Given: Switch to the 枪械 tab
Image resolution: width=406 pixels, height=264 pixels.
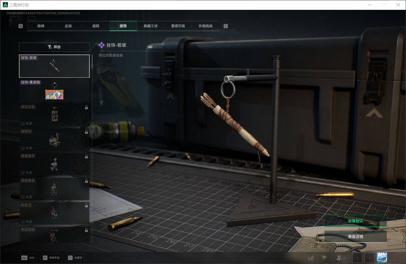Looking at the screenshot, I should pos(41,26).
